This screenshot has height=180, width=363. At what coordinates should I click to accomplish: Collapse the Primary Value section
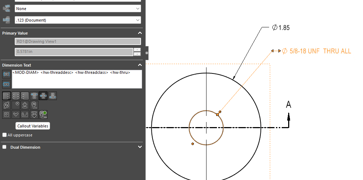point(140,33)
